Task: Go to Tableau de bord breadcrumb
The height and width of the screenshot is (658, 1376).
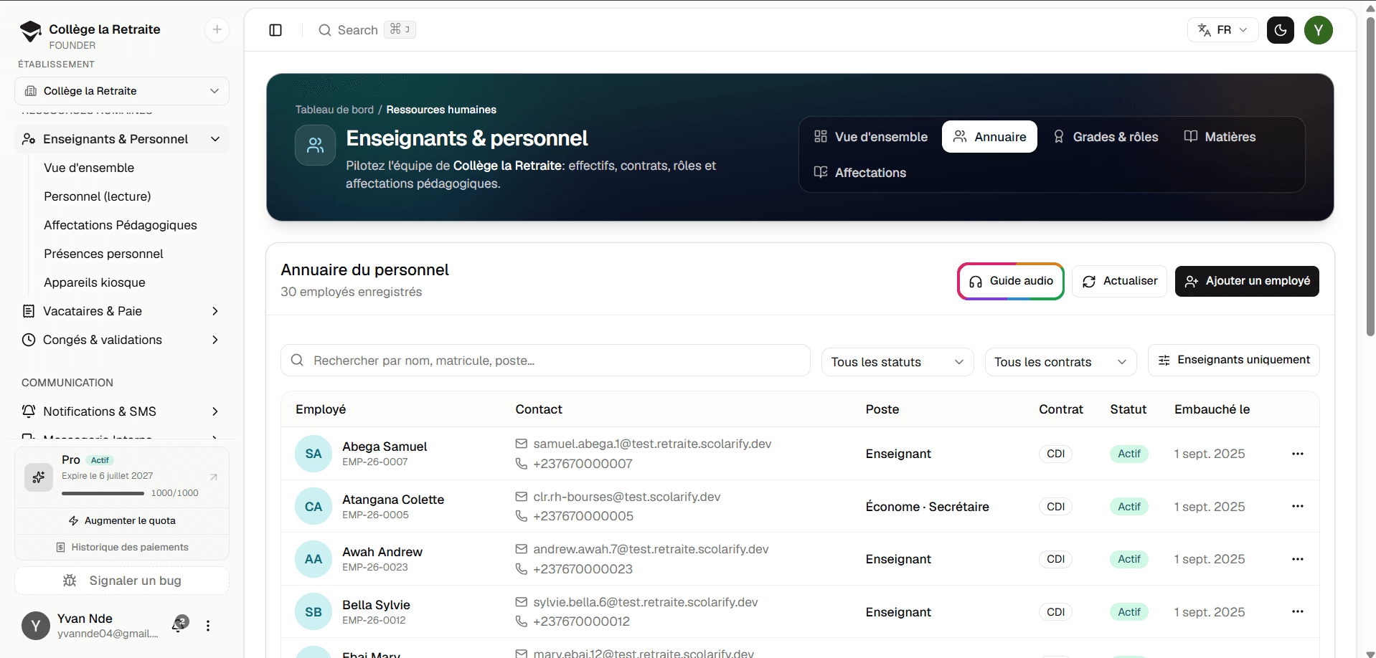Action: (334, 110)
